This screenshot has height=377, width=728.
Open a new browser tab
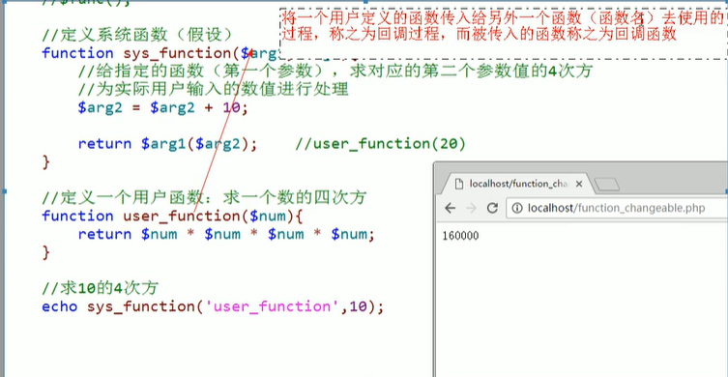[x=607, y=186]
